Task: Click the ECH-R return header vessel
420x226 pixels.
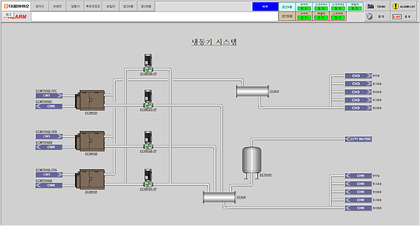Action: (220, 198)
